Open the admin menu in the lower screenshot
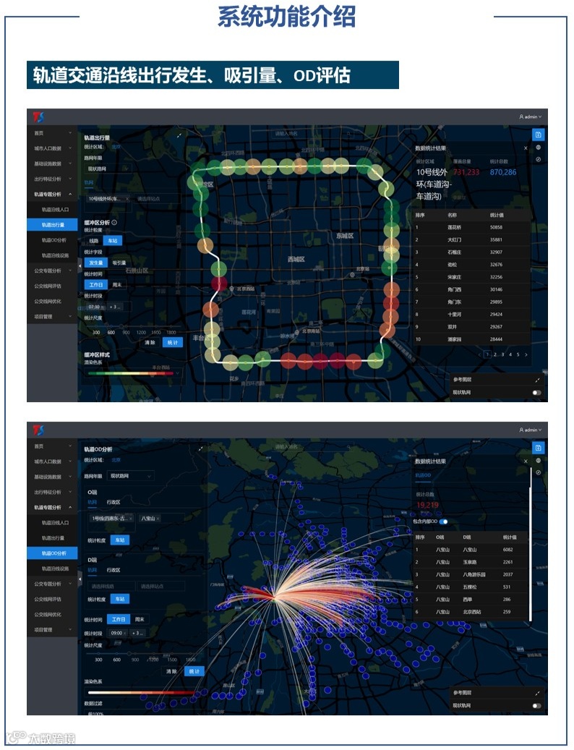 coord(531,430)
